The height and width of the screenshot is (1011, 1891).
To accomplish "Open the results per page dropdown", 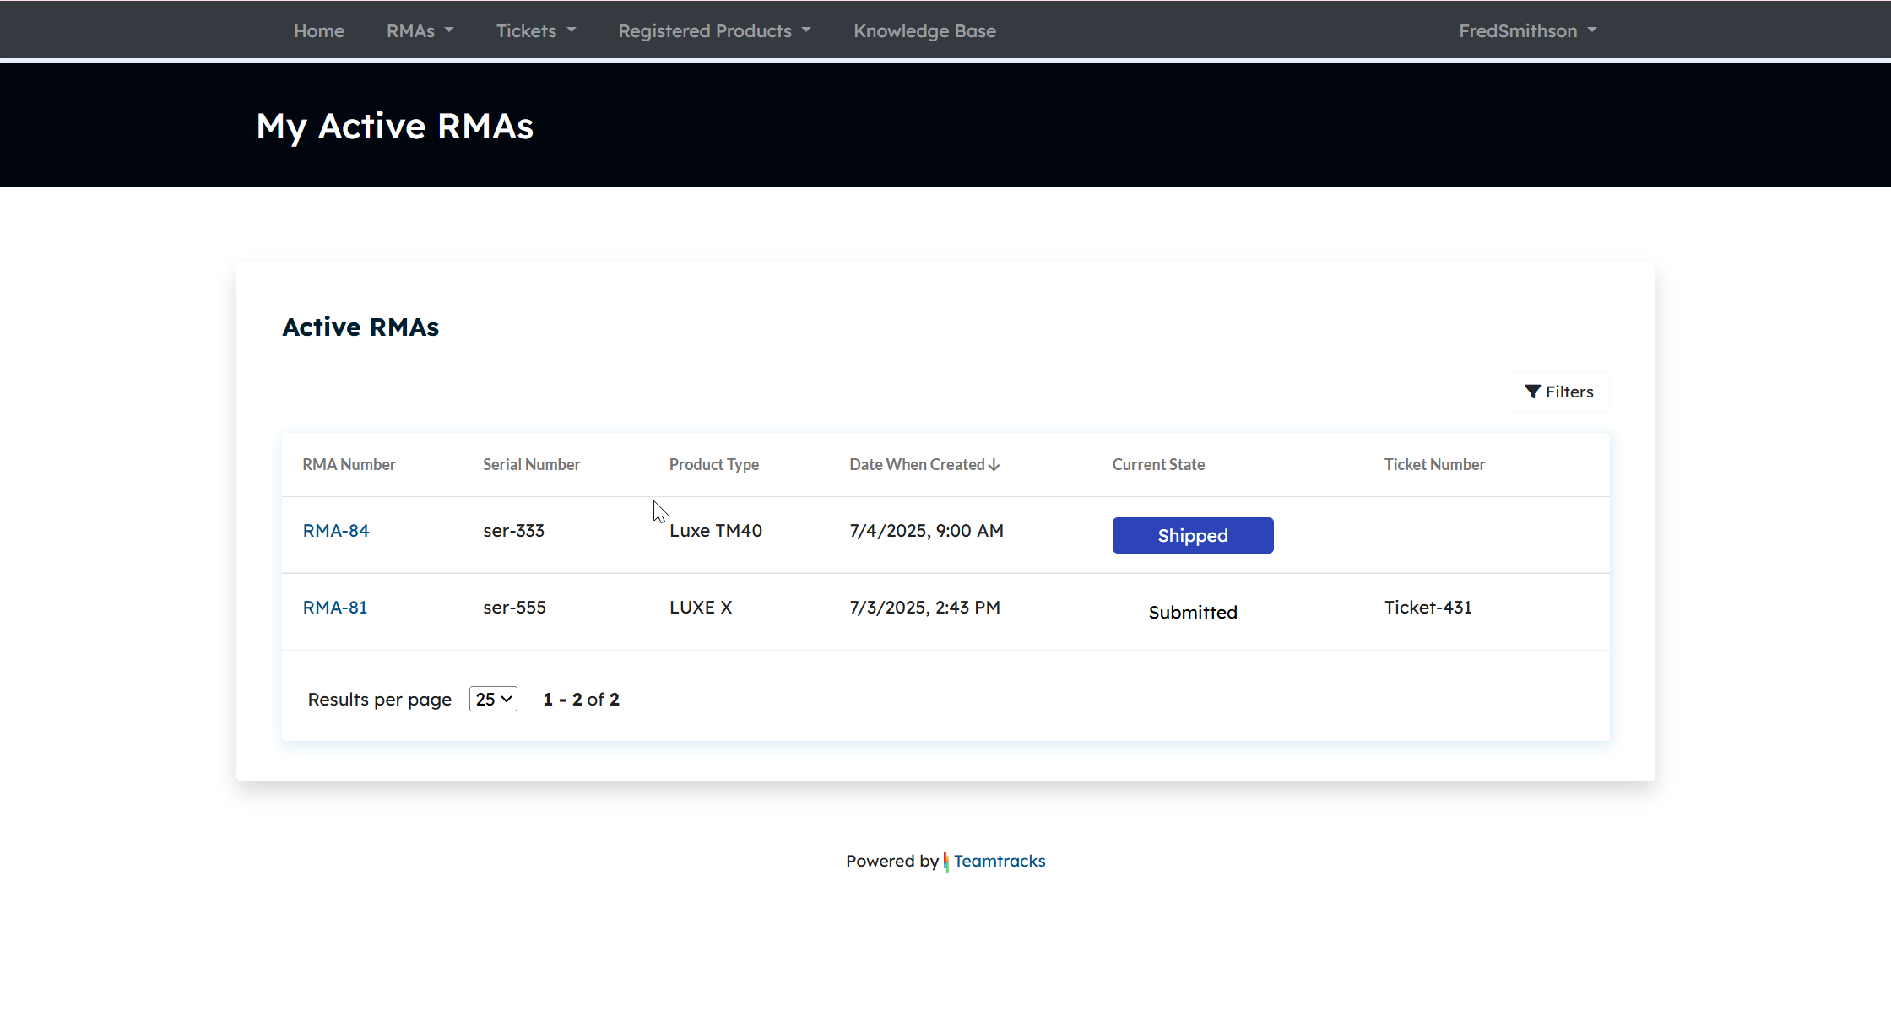I will (493, 700).
